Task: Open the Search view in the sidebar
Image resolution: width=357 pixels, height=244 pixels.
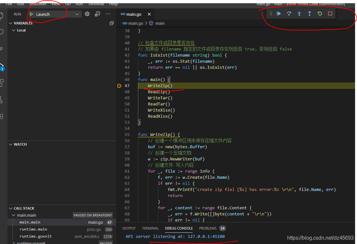Action: point(3,32)
